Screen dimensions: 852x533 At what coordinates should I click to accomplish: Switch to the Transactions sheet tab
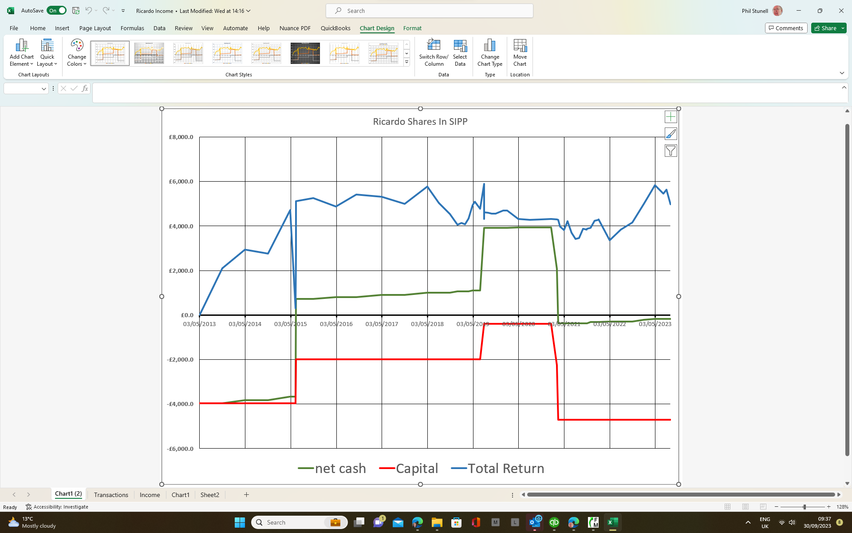coord(110,494)
